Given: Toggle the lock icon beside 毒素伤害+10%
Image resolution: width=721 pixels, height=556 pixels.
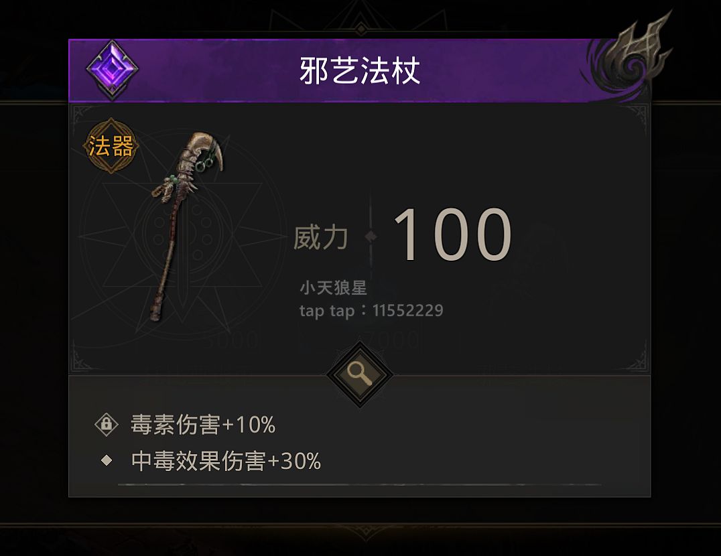Looking at the screenshot, I should coord(107,423).
